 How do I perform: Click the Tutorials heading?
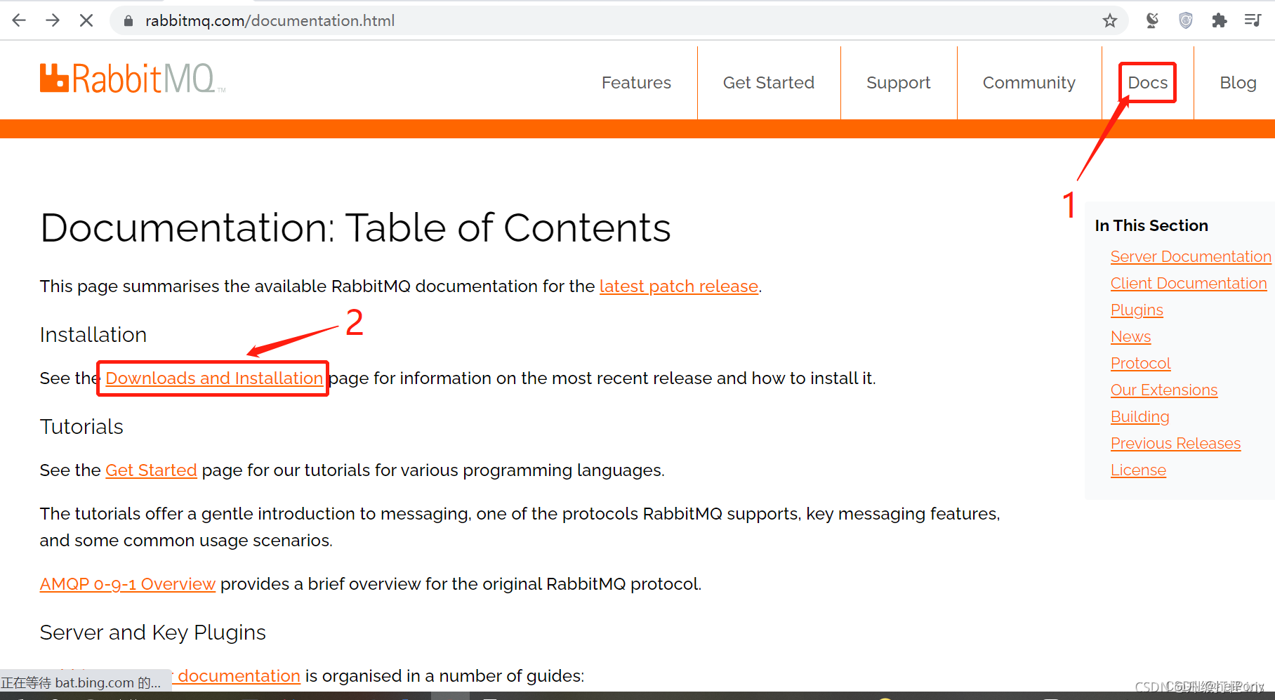(x=81, y=427)
